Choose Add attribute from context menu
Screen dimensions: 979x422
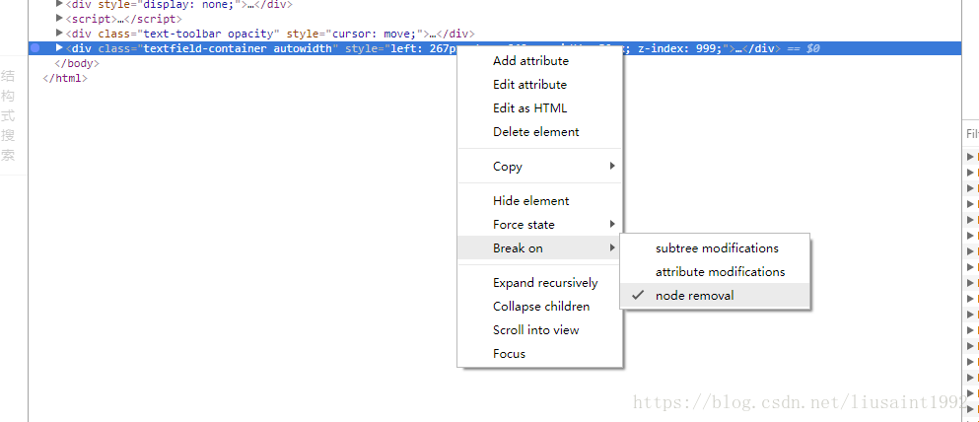point(540,61)
